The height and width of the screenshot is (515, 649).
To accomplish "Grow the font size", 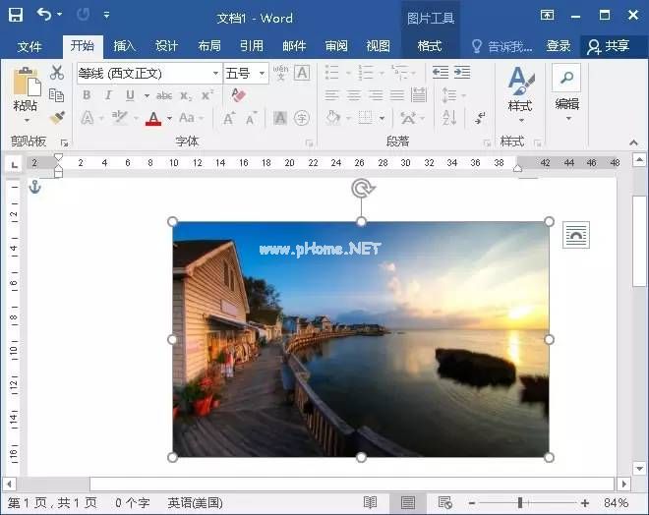I will 229,118.
